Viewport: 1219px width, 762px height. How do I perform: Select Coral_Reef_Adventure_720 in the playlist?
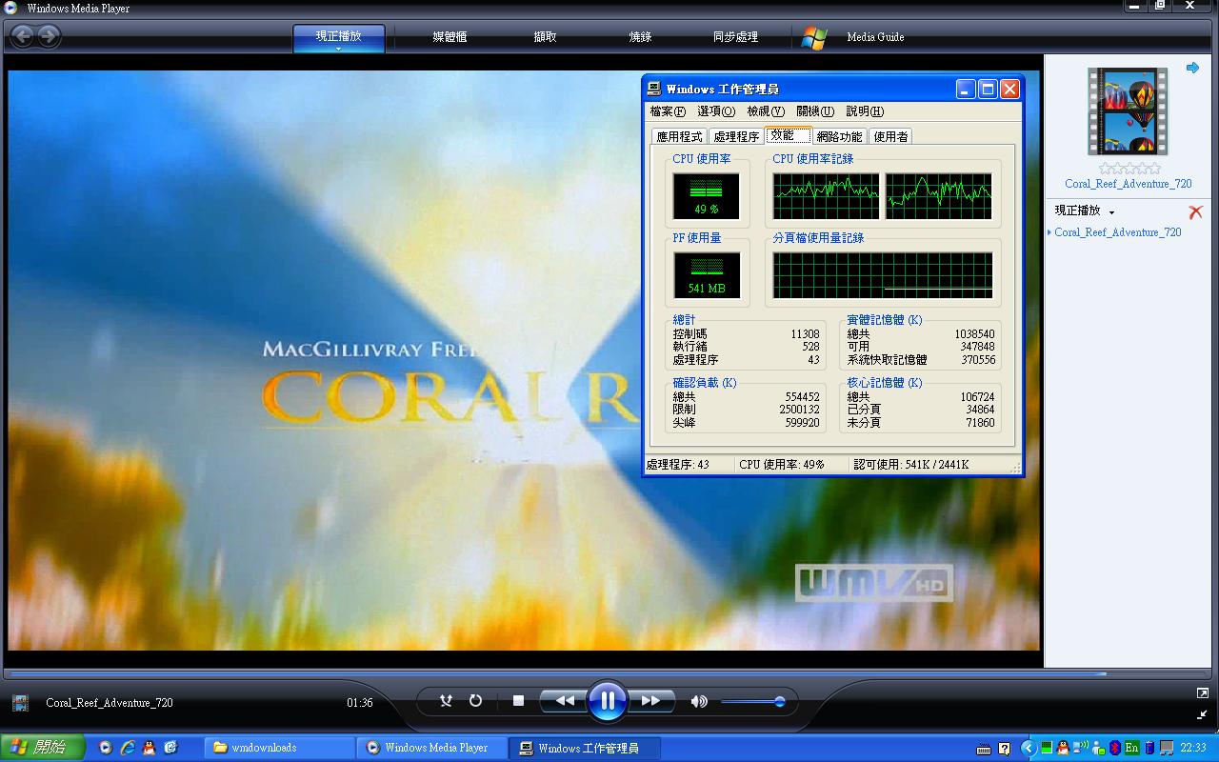[1117, 232]
